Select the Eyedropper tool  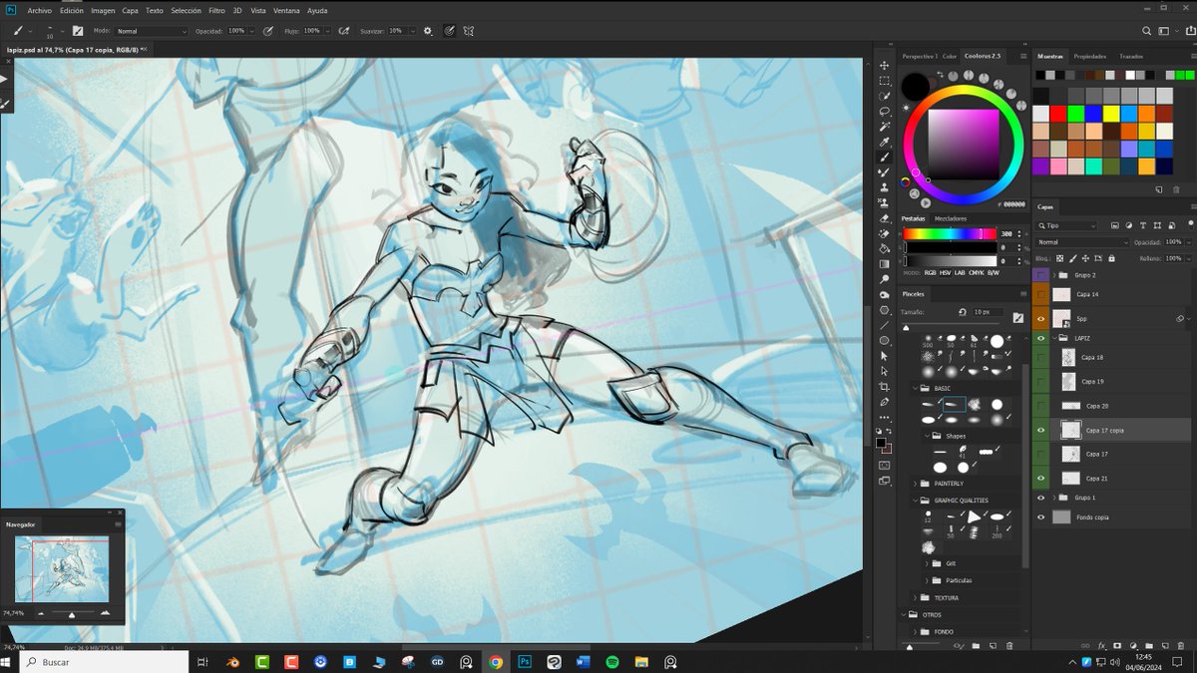click(x=884, y=142)
